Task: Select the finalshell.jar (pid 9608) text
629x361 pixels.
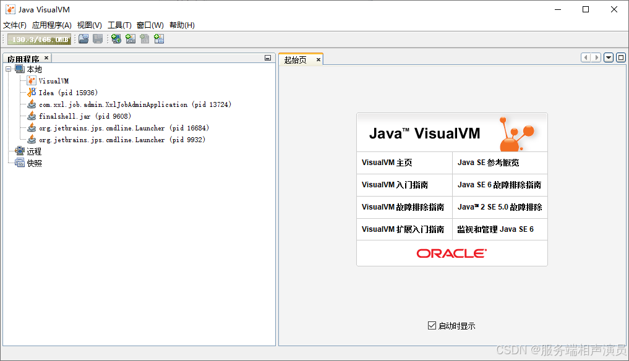Action: 85,116
